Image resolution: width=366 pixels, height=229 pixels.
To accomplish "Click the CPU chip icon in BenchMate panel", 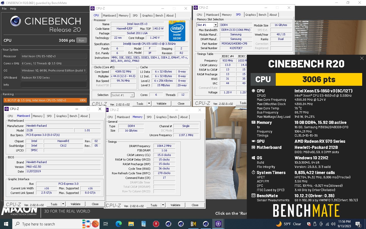I will 253,91.
